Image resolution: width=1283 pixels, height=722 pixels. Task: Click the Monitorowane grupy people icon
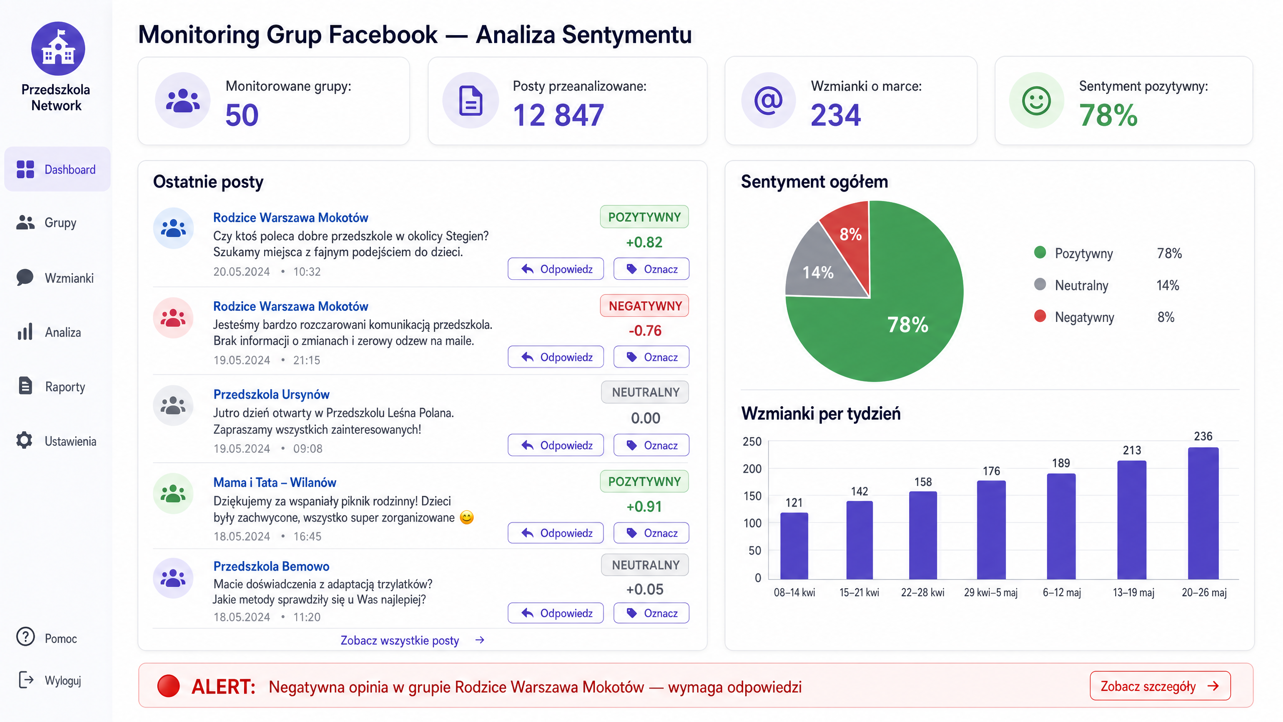(x=183, y=100)
